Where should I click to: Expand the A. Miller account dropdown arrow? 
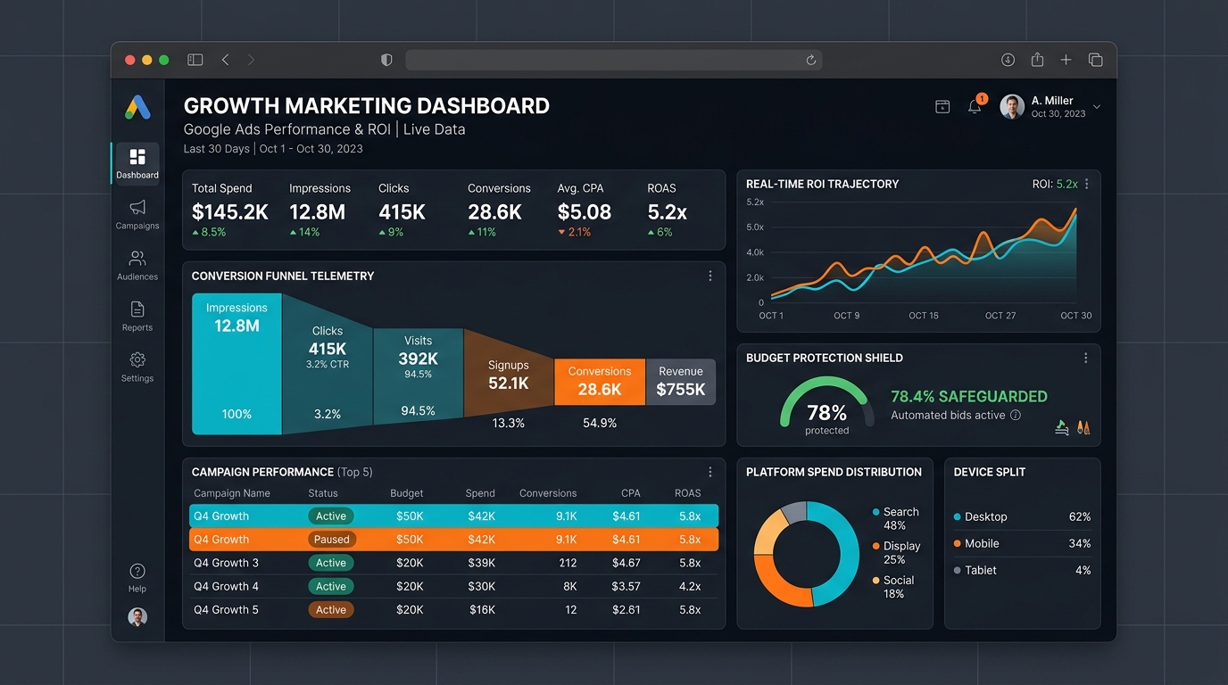(x=1097, y=107)
